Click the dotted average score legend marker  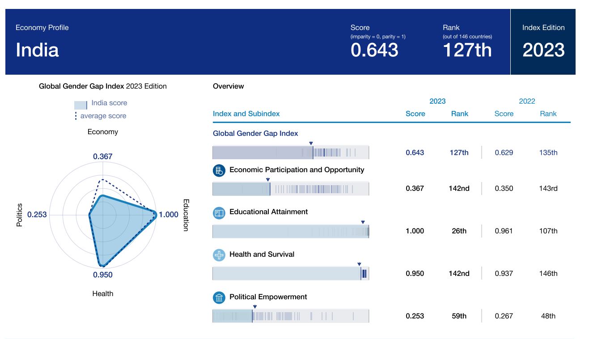(x=75, y=116)
